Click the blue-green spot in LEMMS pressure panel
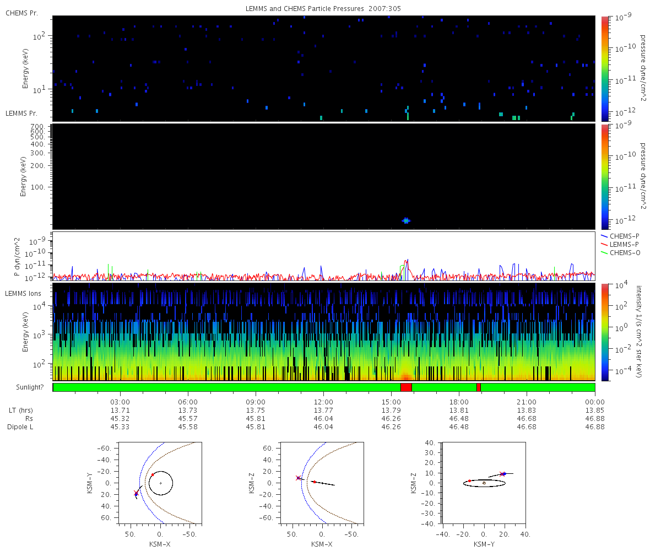This screenshot has height=551, width=661. click(406, 220)
